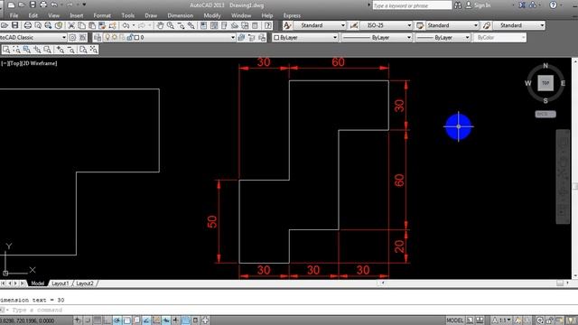The width and height of the screenshot is (578, 325).
Task: Click the MODEL button in status bar
Action: 454,320
